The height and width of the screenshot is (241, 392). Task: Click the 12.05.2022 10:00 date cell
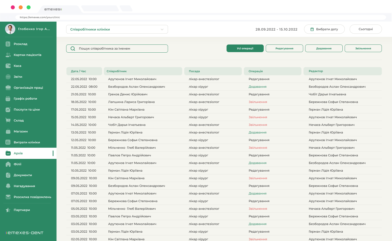(83, 140)
